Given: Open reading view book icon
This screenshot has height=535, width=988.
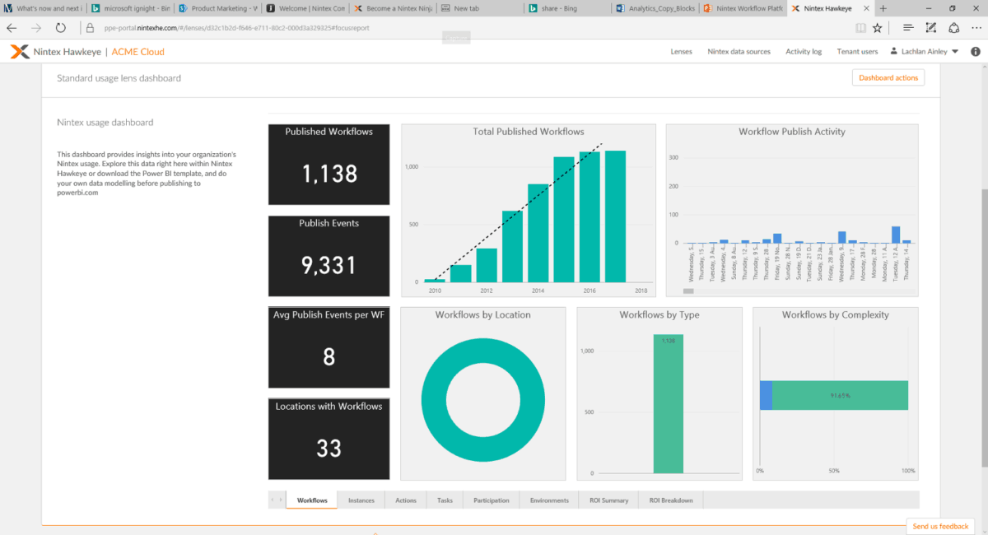Looking at the screenshot, I should (x=860, y=27).
